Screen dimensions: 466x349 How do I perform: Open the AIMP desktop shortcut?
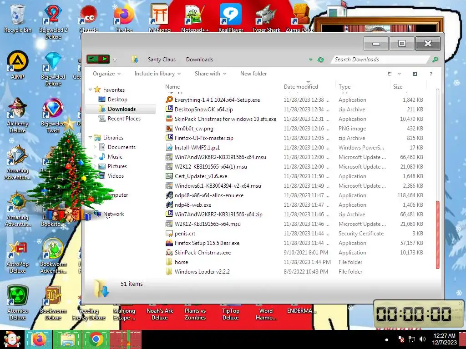18,65
